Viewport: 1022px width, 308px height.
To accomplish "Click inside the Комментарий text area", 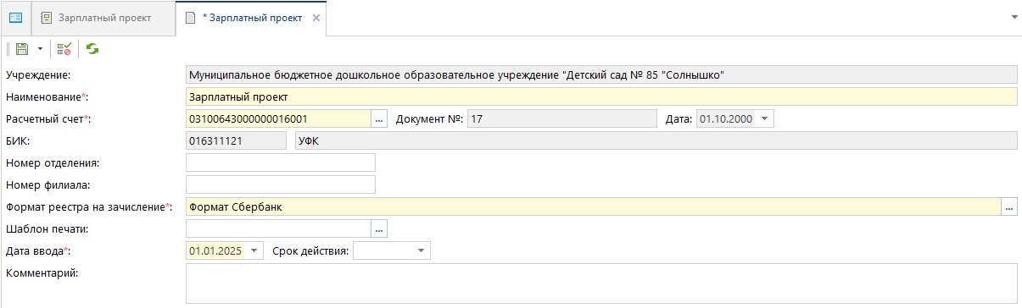I will [600, 283].
